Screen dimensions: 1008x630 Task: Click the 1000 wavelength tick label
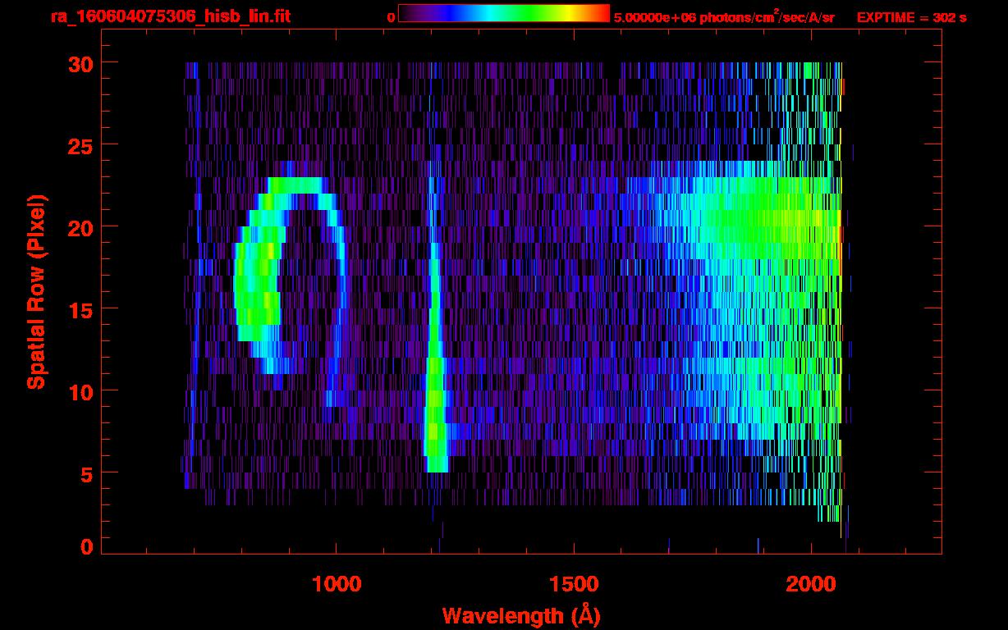[336, 584]
